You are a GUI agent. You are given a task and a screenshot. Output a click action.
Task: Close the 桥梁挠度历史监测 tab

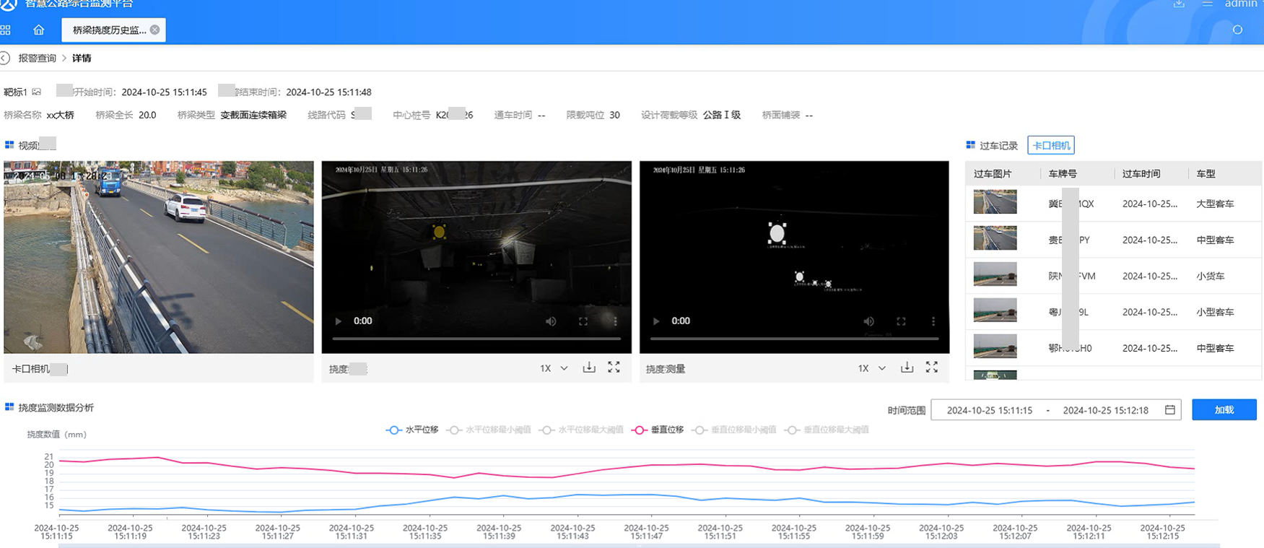coord(154,30)
